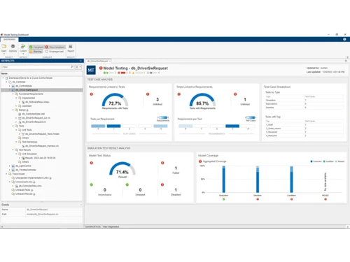The height and width of the screenshot is (262, 350).
Task: Collapse the Details panel with its chevron
Action: 81,205
